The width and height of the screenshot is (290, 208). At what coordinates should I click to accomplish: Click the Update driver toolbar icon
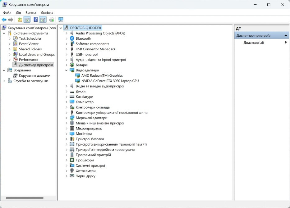click(52, 20)
